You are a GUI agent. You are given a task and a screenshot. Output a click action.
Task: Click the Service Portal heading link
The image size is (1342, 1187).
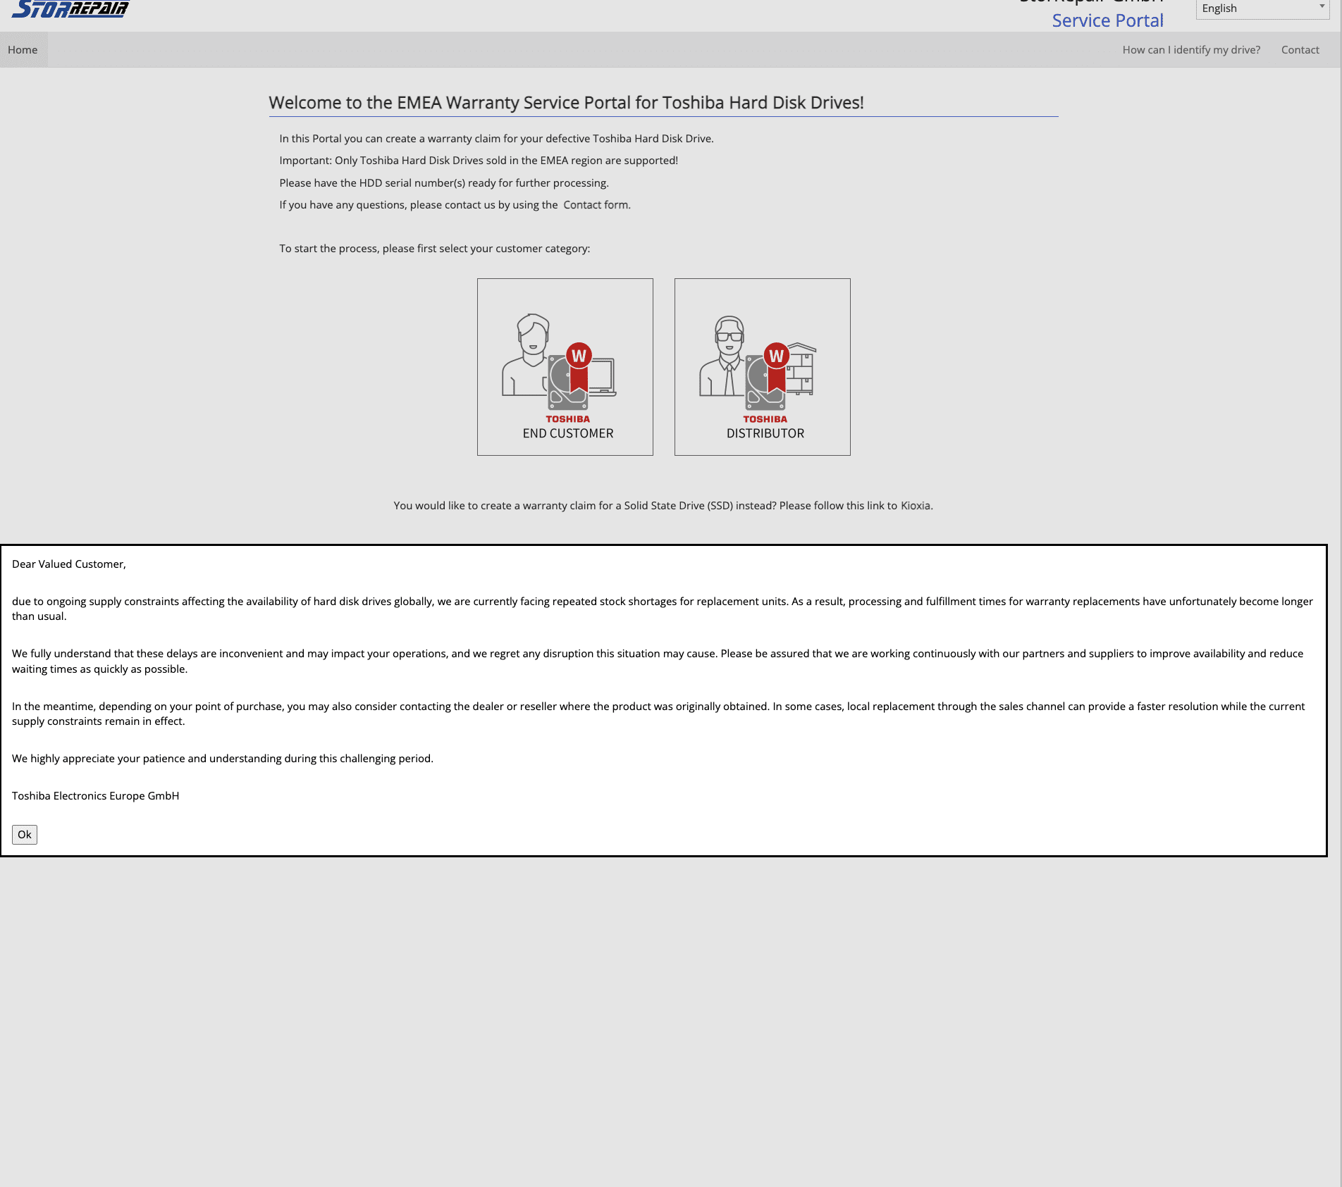click(x=1108, y=21)
